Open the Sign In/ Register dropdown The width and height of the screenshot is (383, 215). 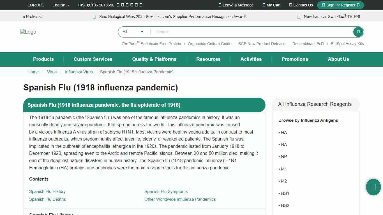(340, 5)
